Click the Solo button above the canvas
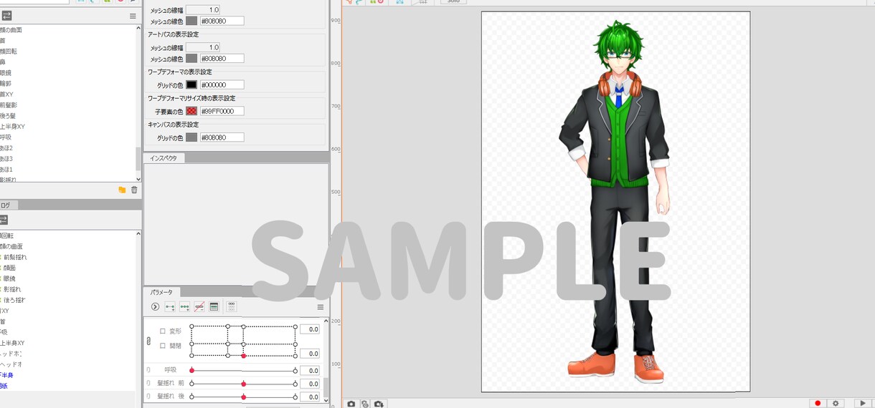Viewport: 875px width, 408px height. pyautogui.click(x=453, y=2)
